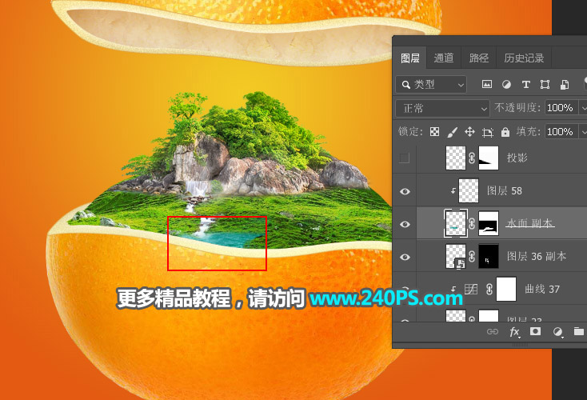Select the 投影 layer name
This screenshot has width=587, height=400.
coord(517,158)
